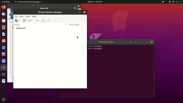Open Virtual Machine Manager dock icon
The height and width of the screenshot is (103, 183).
click(4, 68)
